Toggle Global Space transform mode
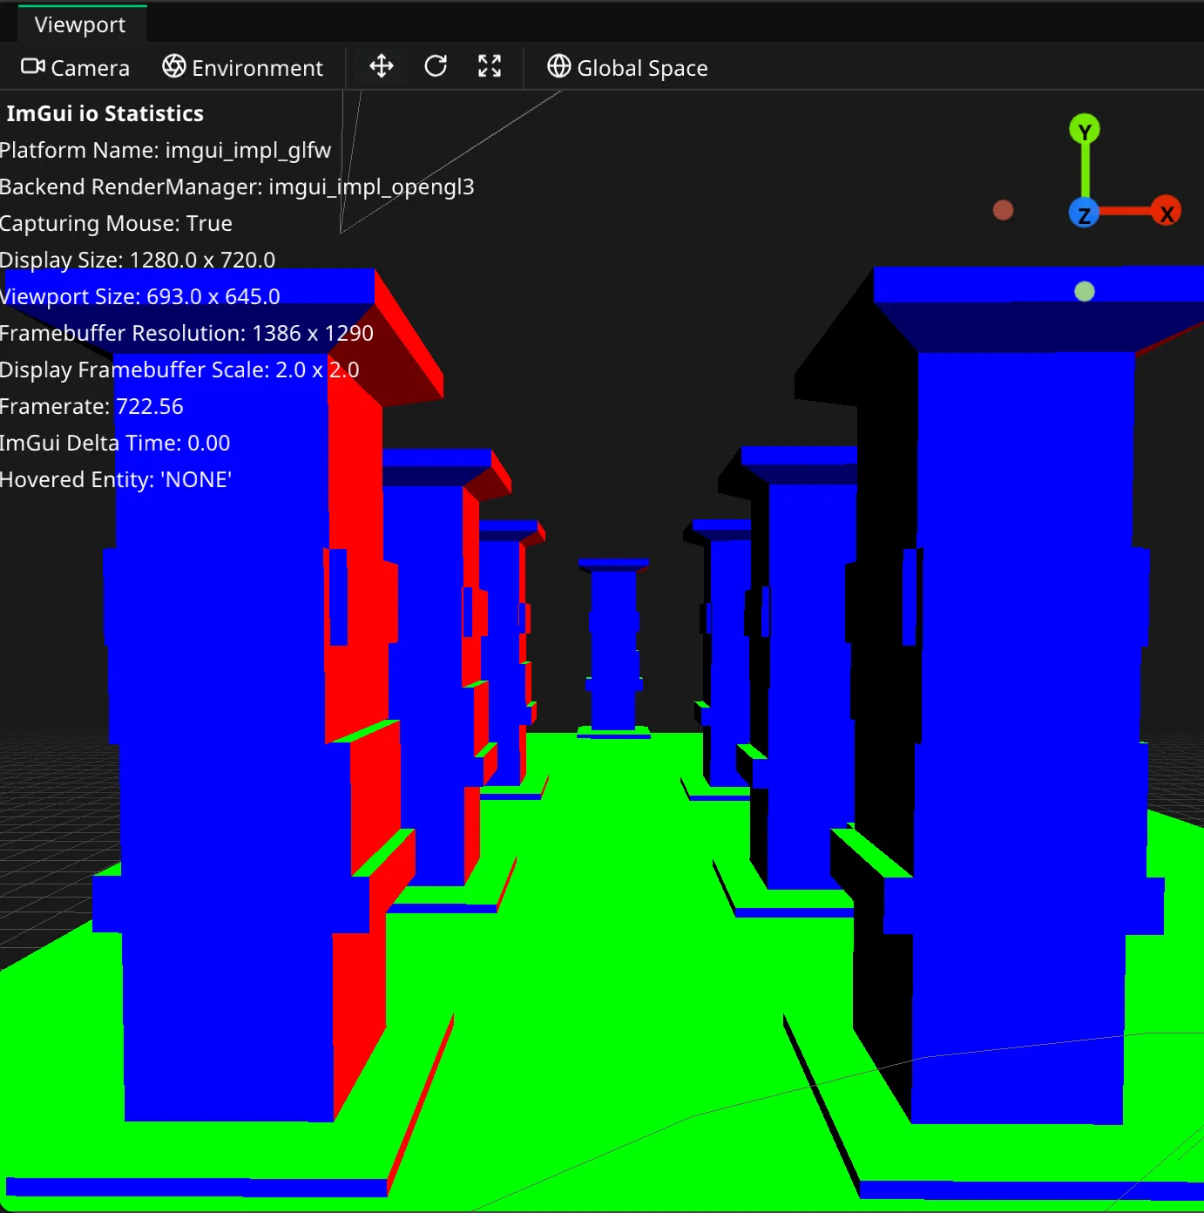 pyautogui.click(x=627, y=68)
